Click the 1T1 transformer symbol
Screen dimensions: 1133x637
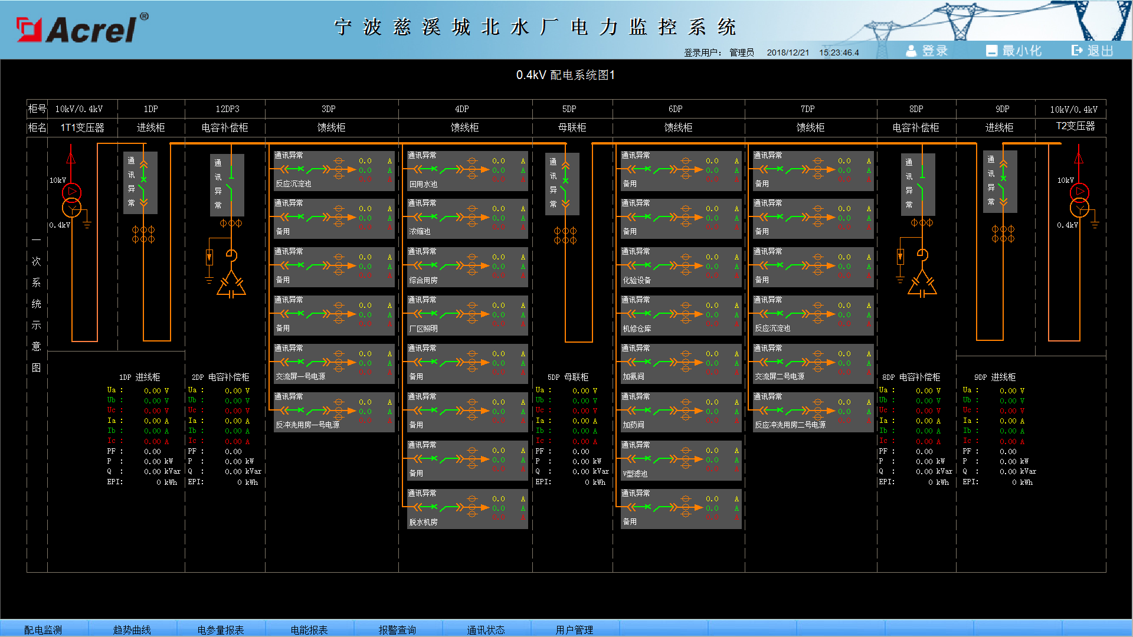click(72, 200)
